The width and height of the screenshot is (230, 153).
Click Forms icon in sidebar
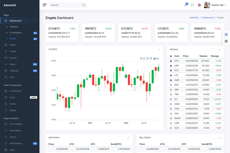click(6, 104)
